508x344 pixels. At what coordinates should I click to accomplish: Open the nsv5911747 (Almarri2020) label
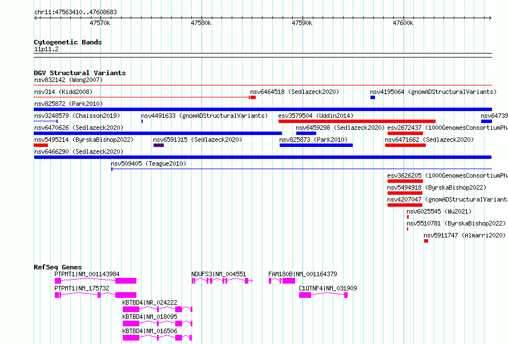[465, 235]
